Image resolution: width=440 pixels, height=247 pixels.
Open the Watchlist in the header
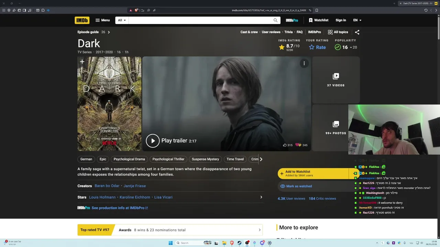pos(318,20)
